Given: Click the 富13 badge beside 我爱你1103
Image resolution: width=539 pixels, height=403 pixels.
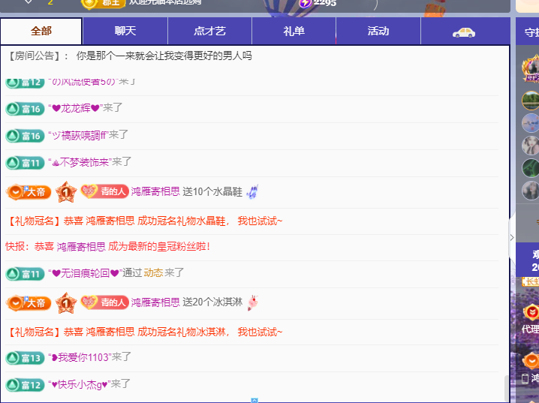Looking at the screenshot, I should click(x=25, y=358).
